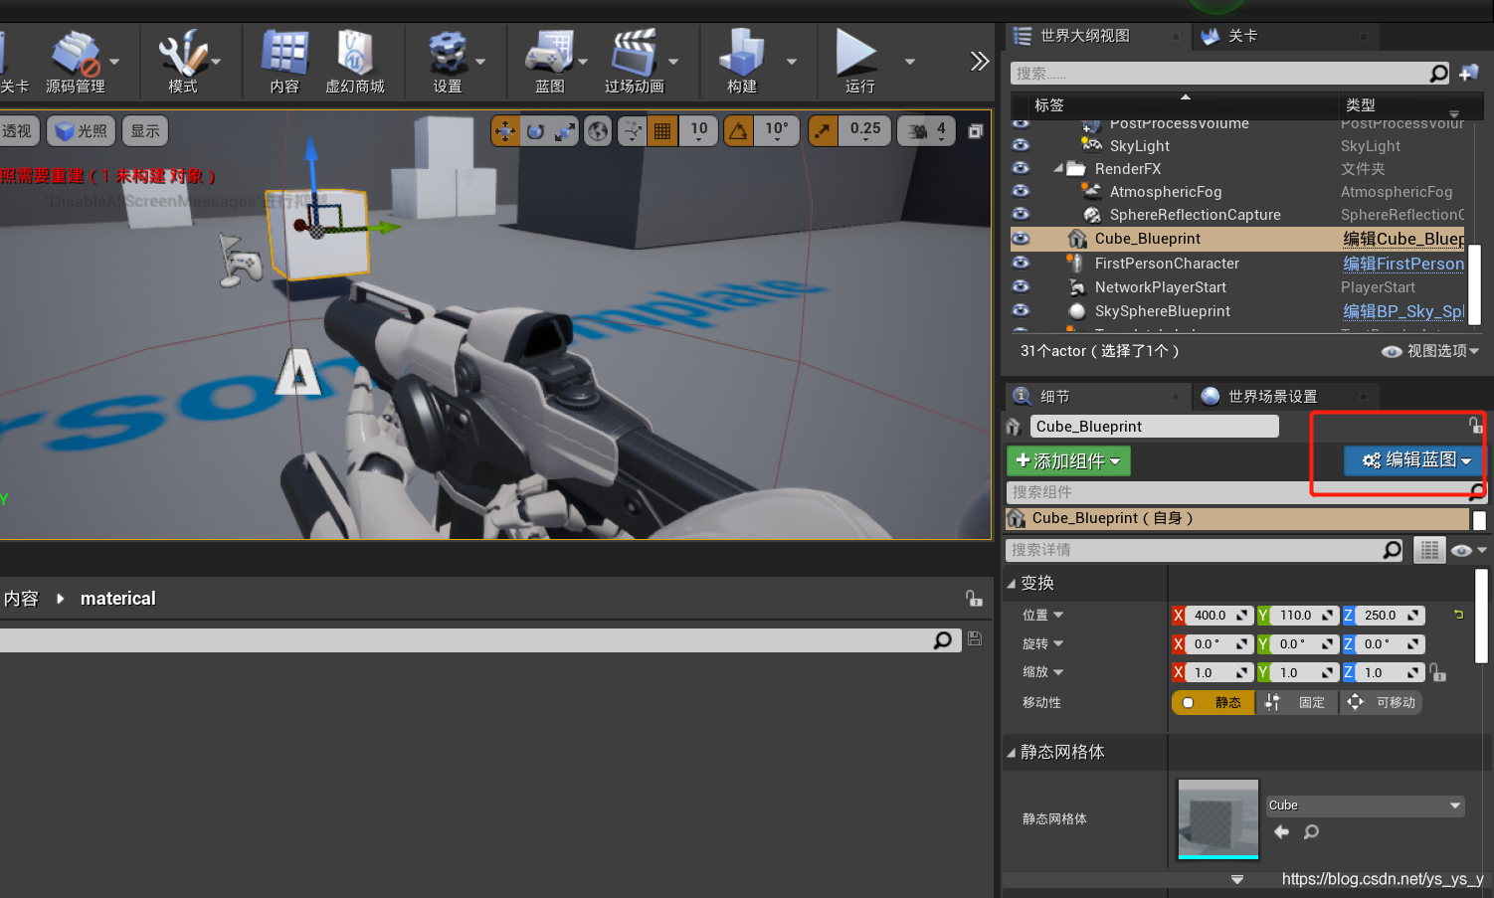
Task: Toggle grid snapping icon
Action: pos(662,131)
